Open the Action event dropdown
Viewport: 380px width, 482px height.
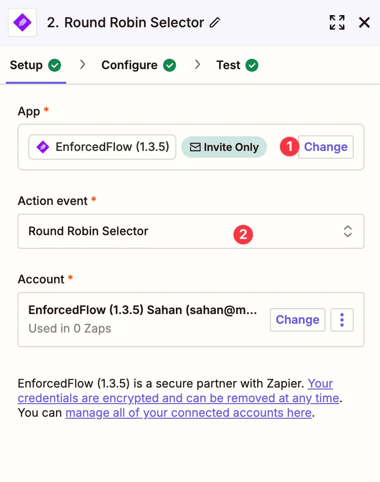(190, 231)
